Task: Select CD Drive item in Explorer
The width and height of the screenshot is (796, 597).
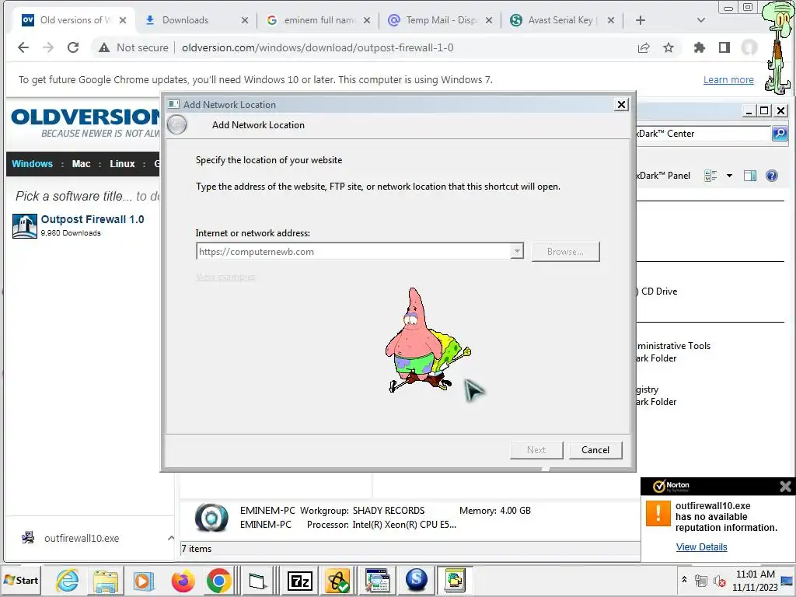Action: pyautogui.click(x=658, y=292)
